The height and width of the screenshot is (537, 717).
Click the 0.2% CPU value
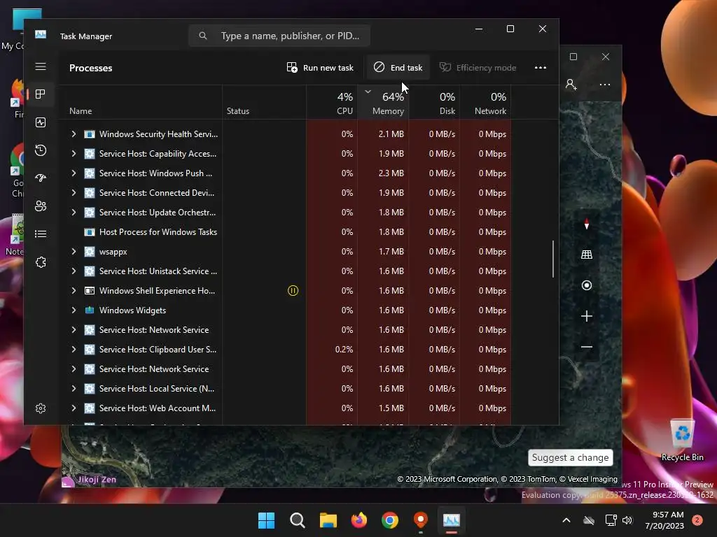click(x=344, y=350)
